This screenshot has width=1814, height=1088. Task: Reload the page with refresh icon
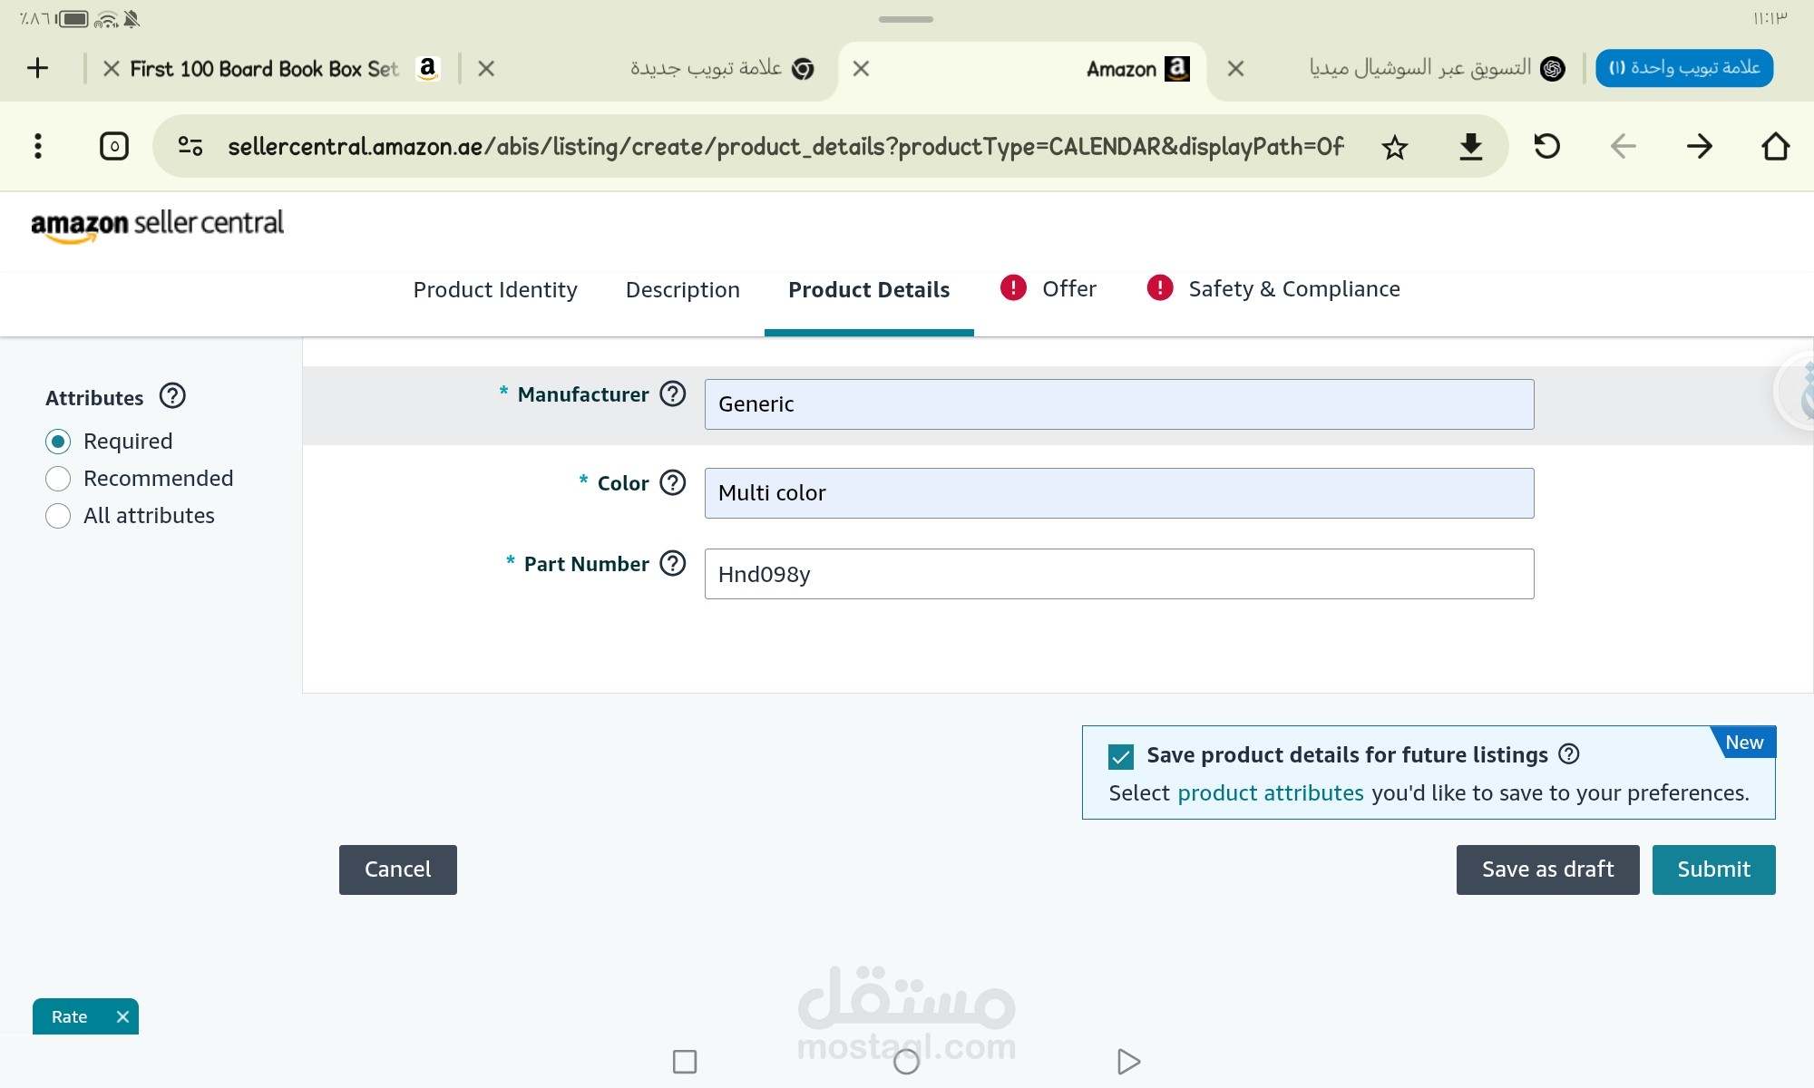1546,146
